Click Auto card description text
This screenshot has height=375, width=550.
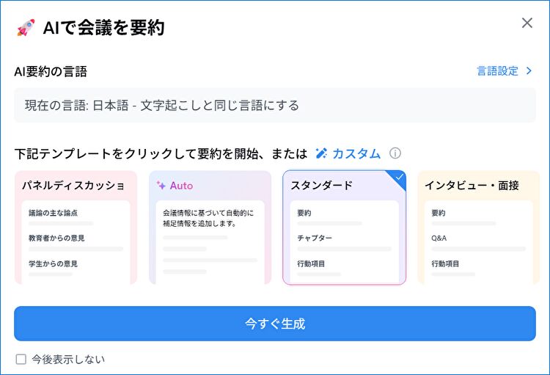(208, 218)
